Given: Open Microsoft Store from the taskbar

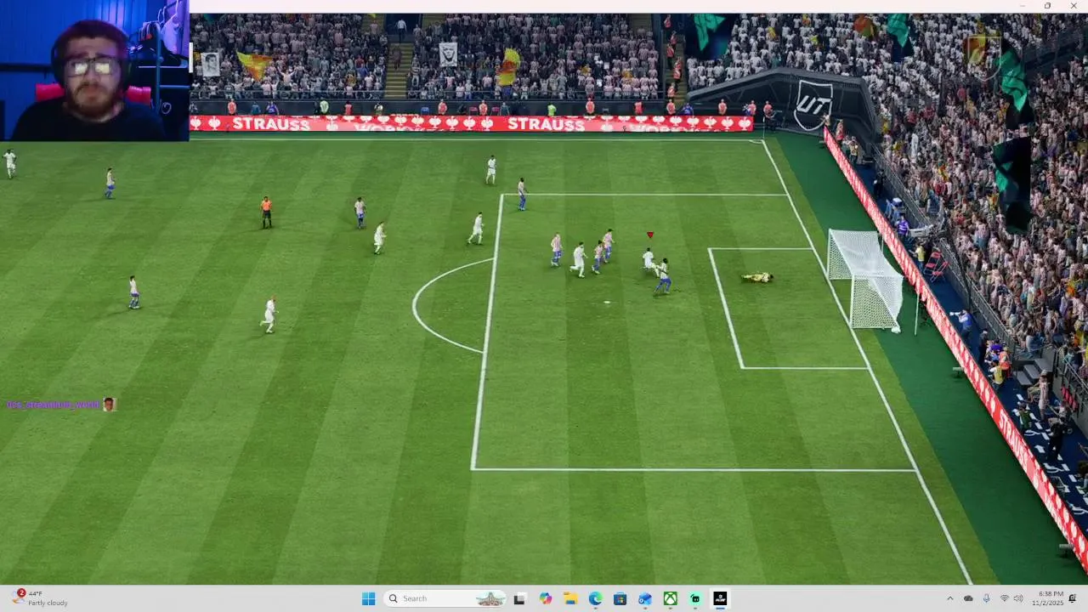Looking at the screenshot, I should [x=620, y=598].
